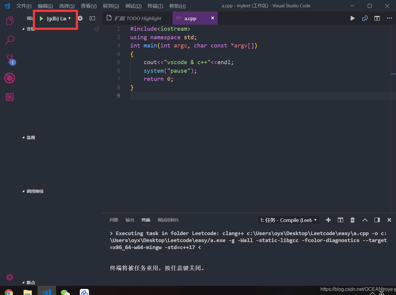
Task: Split the terminal panel
Action: tap(341, 220)
